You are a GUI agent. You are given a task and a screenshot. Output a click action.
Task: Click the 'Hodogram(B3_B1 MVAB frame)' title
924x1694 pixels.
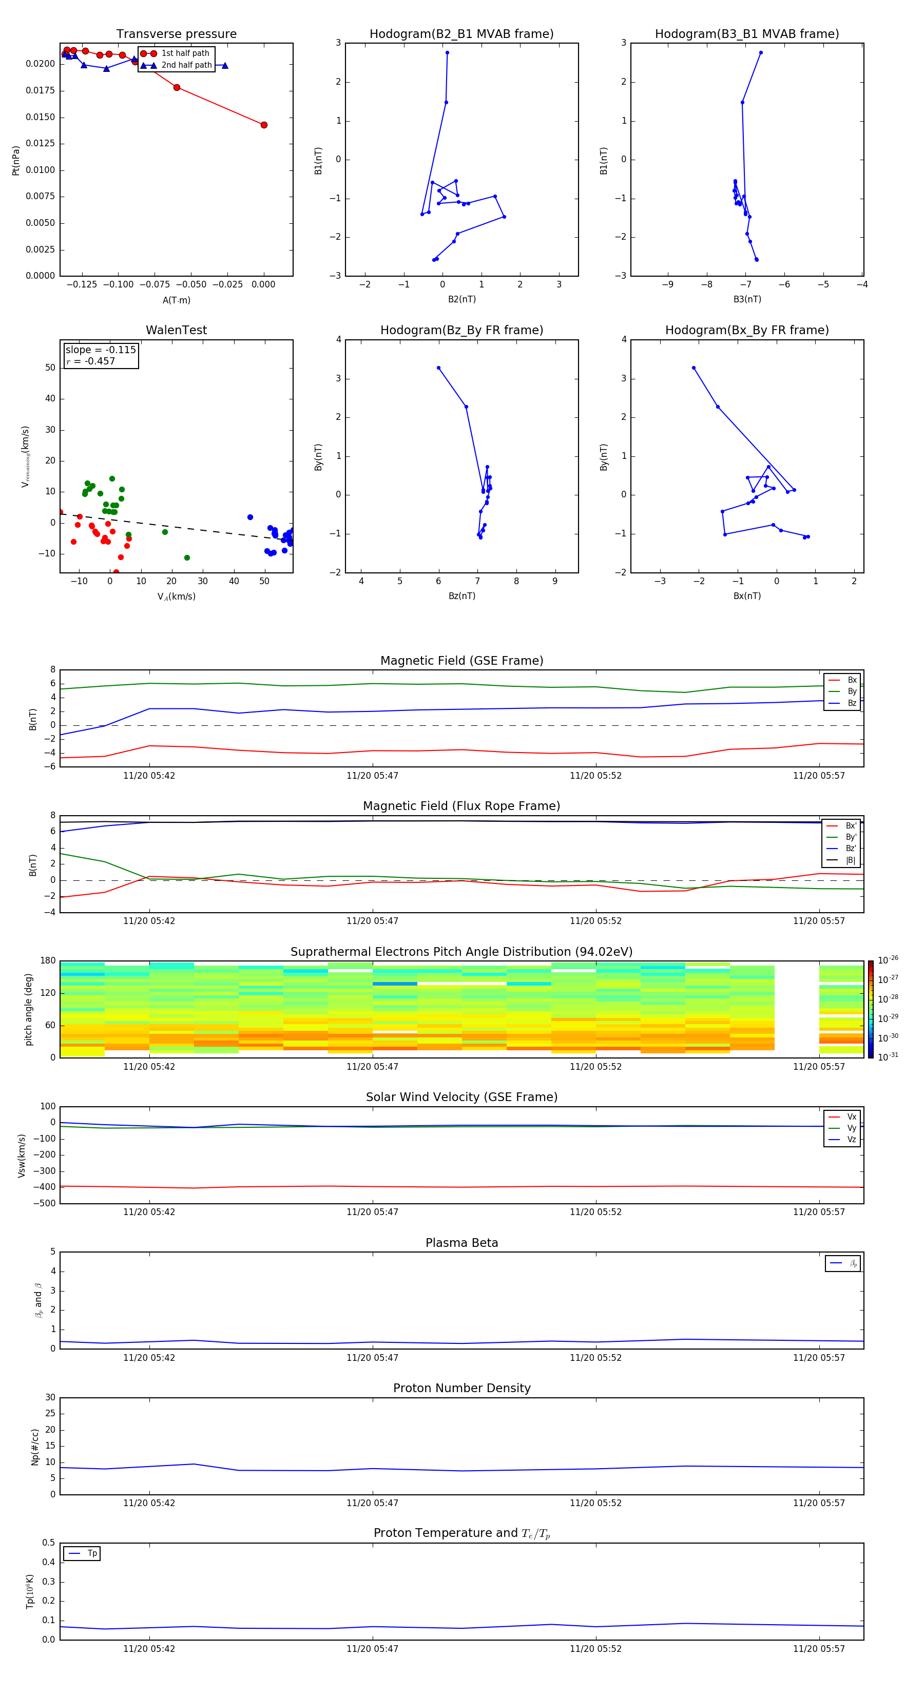point(747,34)
